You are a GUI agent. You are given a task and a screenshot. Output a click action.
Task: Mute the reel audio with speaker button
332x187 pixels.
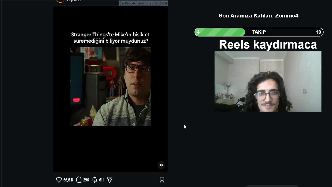pos(161,165)
